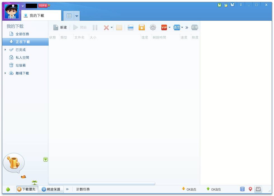This screenshot has width=274, height=196.
Task: Open settings via gear icon
Action: (x=153, y=27)
